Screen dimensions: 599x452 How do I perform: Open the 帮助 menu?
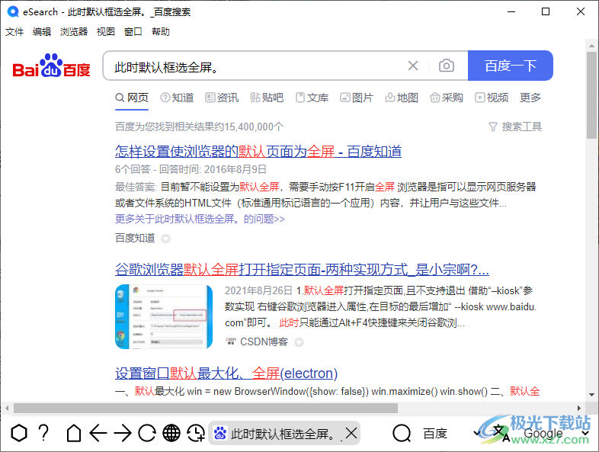161,32
